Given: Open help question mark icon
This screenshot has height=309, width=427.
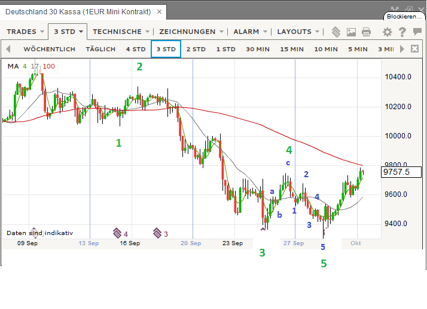Looking at the screenshot, I should pos(402,32).
